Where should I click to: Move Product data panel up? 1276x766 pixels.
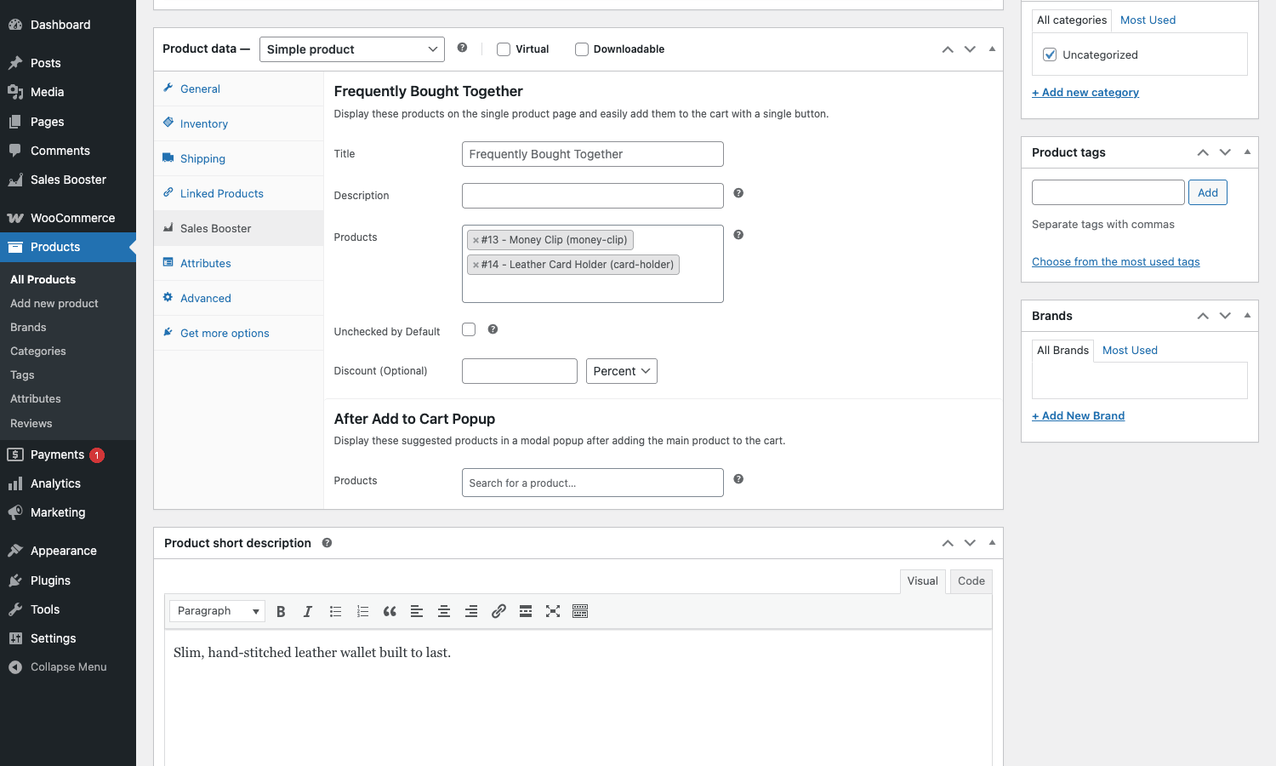pyautogui.click(x=948, y=49)
